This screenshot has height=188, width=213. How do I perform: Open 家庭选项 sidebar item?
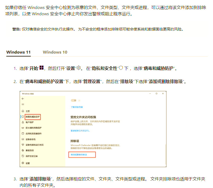click(x=30, y=150)
